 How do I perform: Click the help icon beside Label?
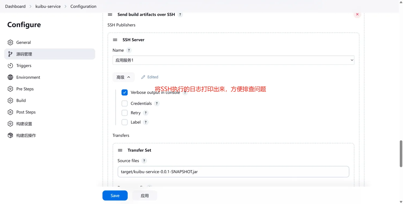146,122
